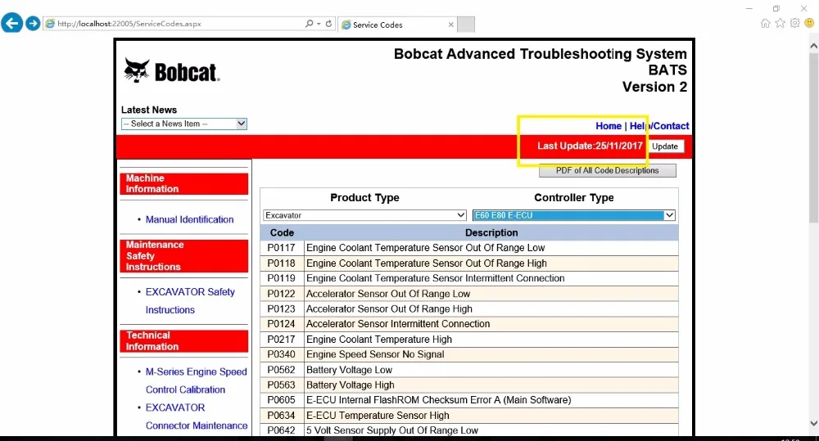Image resolution: width=819 pixels, height=441 pixels.
Task: Click the smiley feedback icon
Action: [x=810, y=23]
